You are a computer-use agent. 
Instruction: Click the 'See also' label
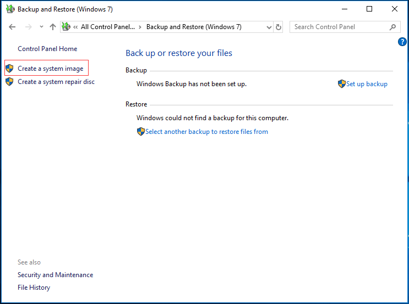coord(29,262)
